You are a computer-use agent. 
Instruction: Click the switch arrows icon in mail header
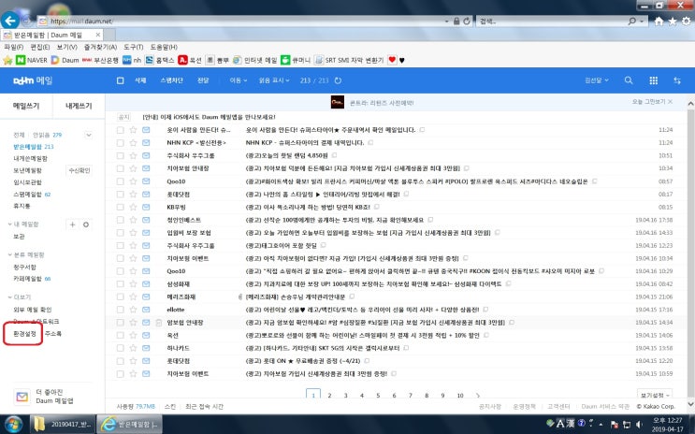(677, 80)
